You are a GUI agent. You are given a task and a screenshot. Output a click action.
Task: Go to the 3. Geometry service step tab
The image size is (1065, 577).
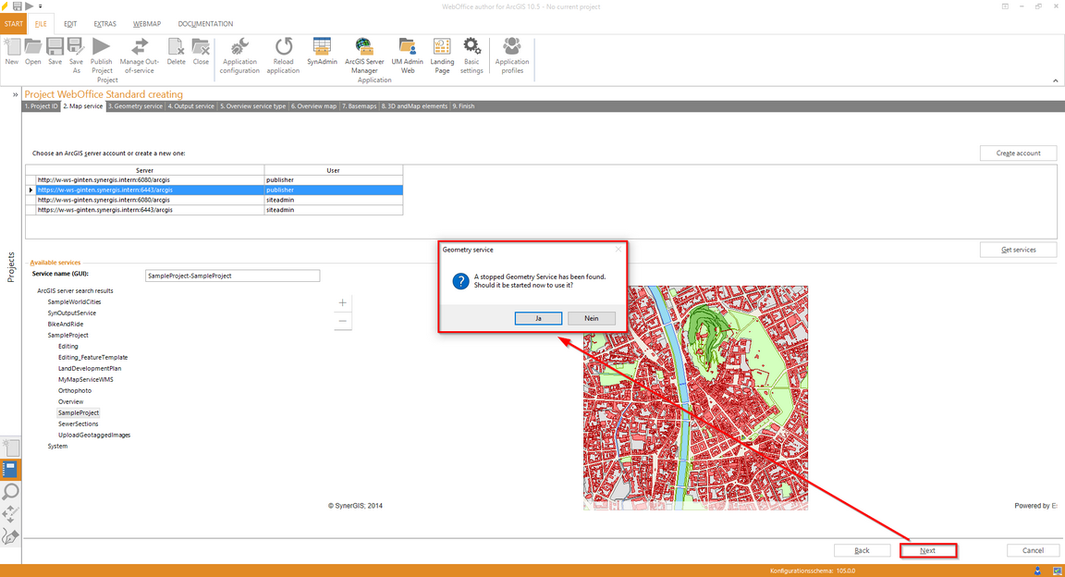click(x=136, y=106)
